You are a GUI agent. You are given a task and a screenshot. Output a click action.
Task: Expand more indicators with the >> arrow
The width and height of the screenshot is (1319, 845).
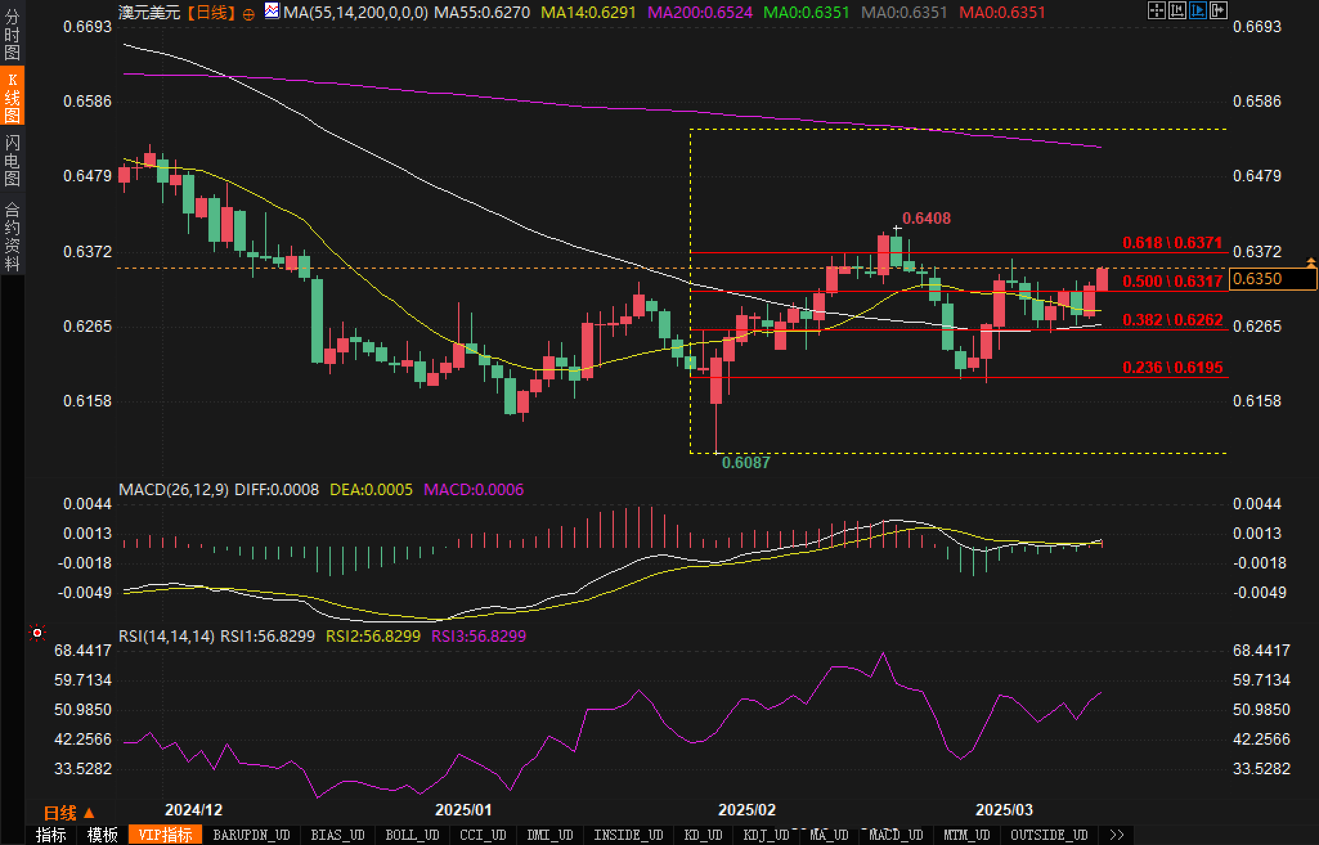pyautogui.click(x=1117, y=835)
